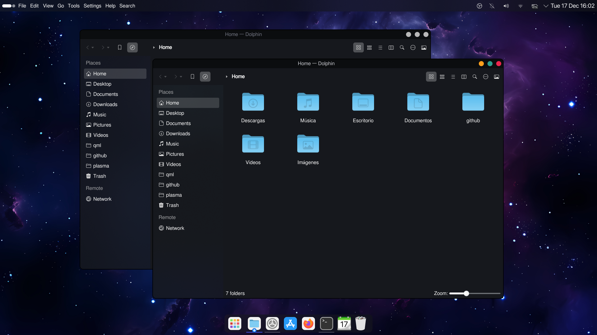This screenshot has width=597, height=335.
Task: Open back history dropdown arrow in front window
Action: [165, 77]
